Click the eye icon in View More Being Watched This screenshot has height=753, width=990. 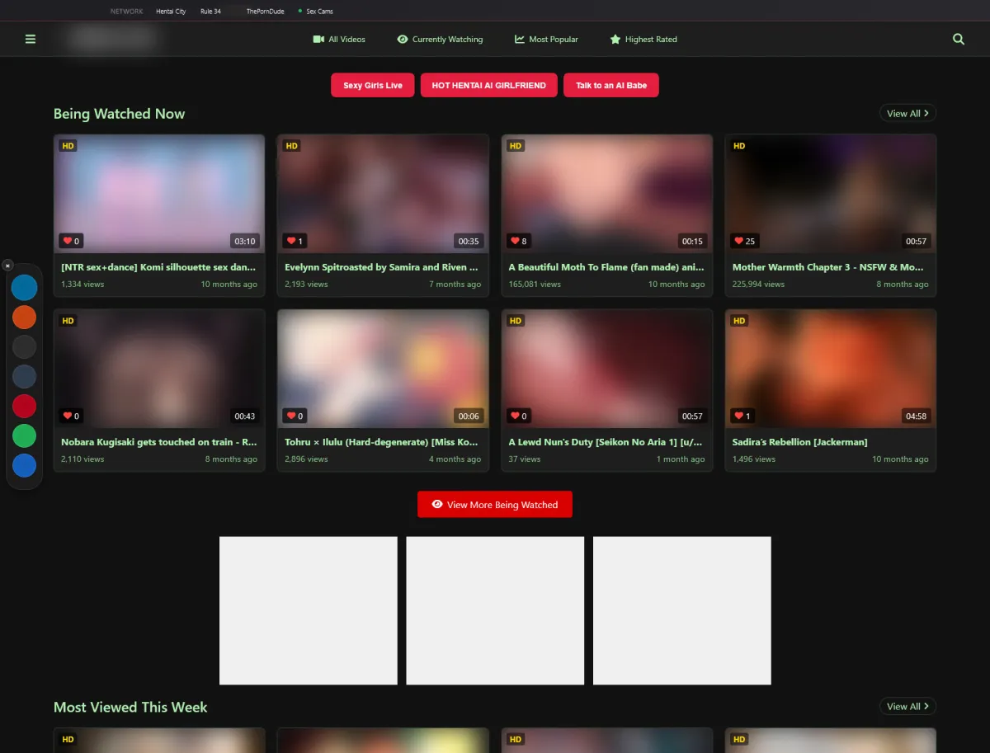[437, 504]
